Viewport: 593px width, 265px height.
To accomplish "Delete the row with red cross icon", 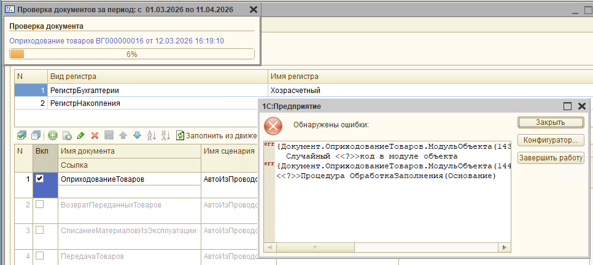I will [x=95, y=135].
